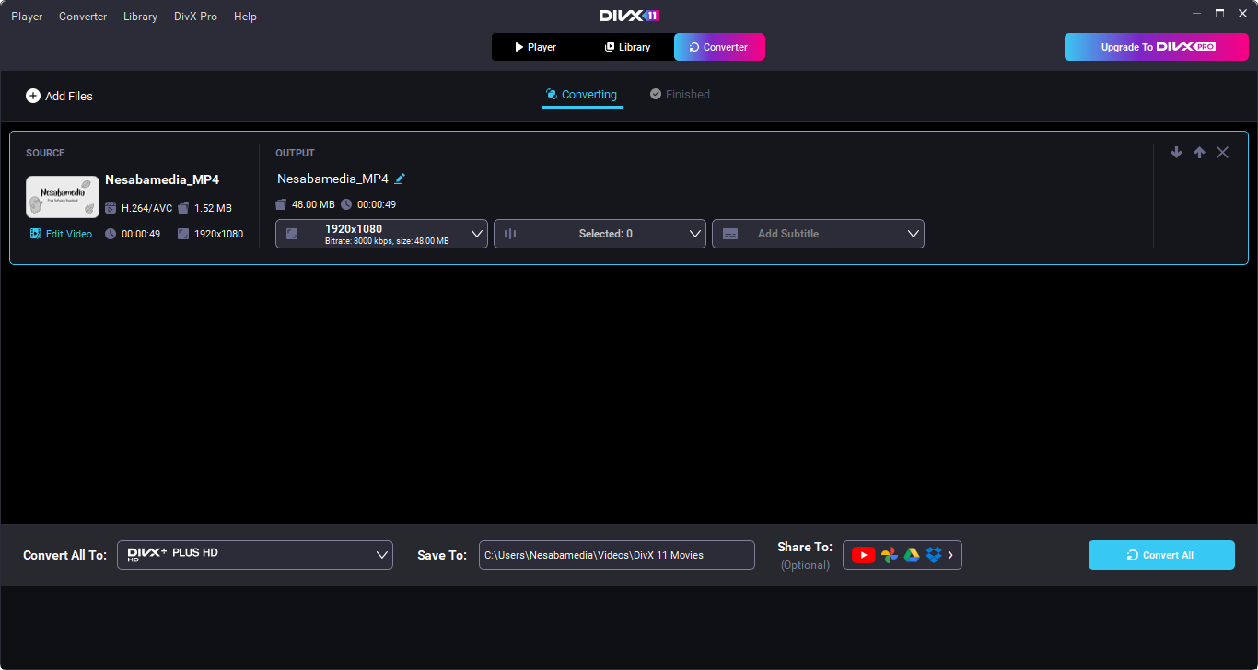Open the Convert All To profile dropdown
The image size is (1258, 670).
point(255,555)
